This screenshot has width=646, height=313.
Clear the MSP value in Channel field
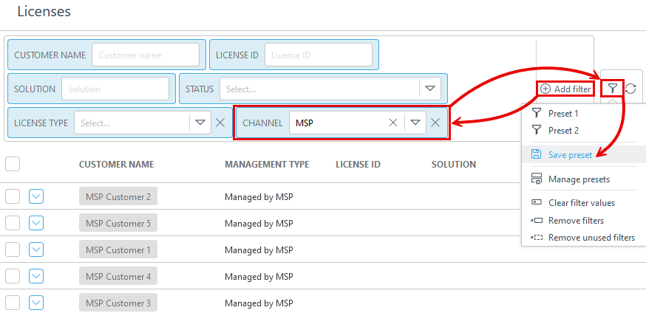pyautogui.click(x=393, y=123)
